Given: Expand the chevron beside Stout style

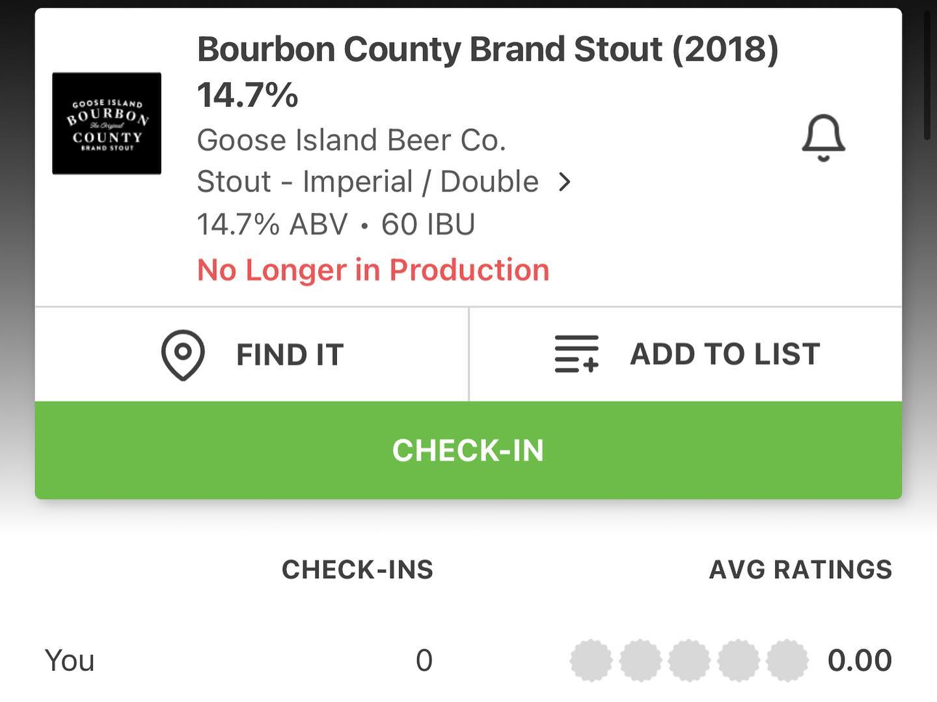Looking at the screenshot, I should (565, 182).
